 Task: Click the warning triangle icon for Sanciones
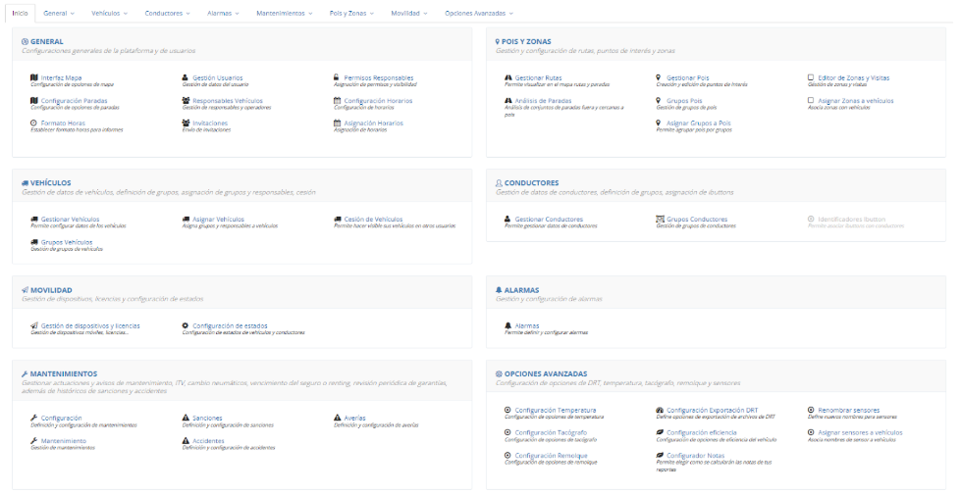click(186, 418)
